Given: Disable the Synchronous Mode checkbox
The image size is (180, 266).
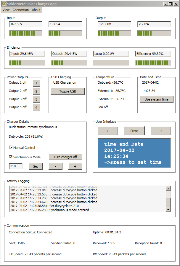Looking at the screenshot, I should 11,157.
